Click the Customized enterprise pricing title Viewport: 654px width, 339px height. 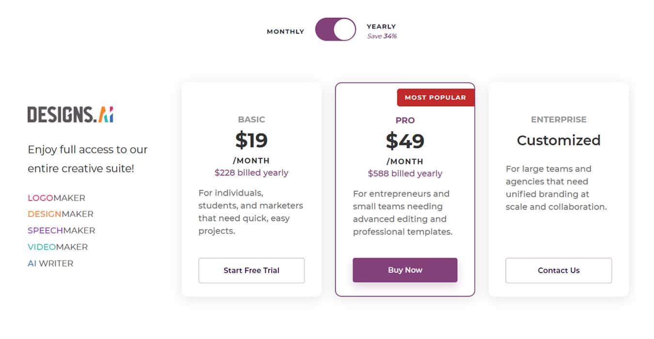coord(559,140)
